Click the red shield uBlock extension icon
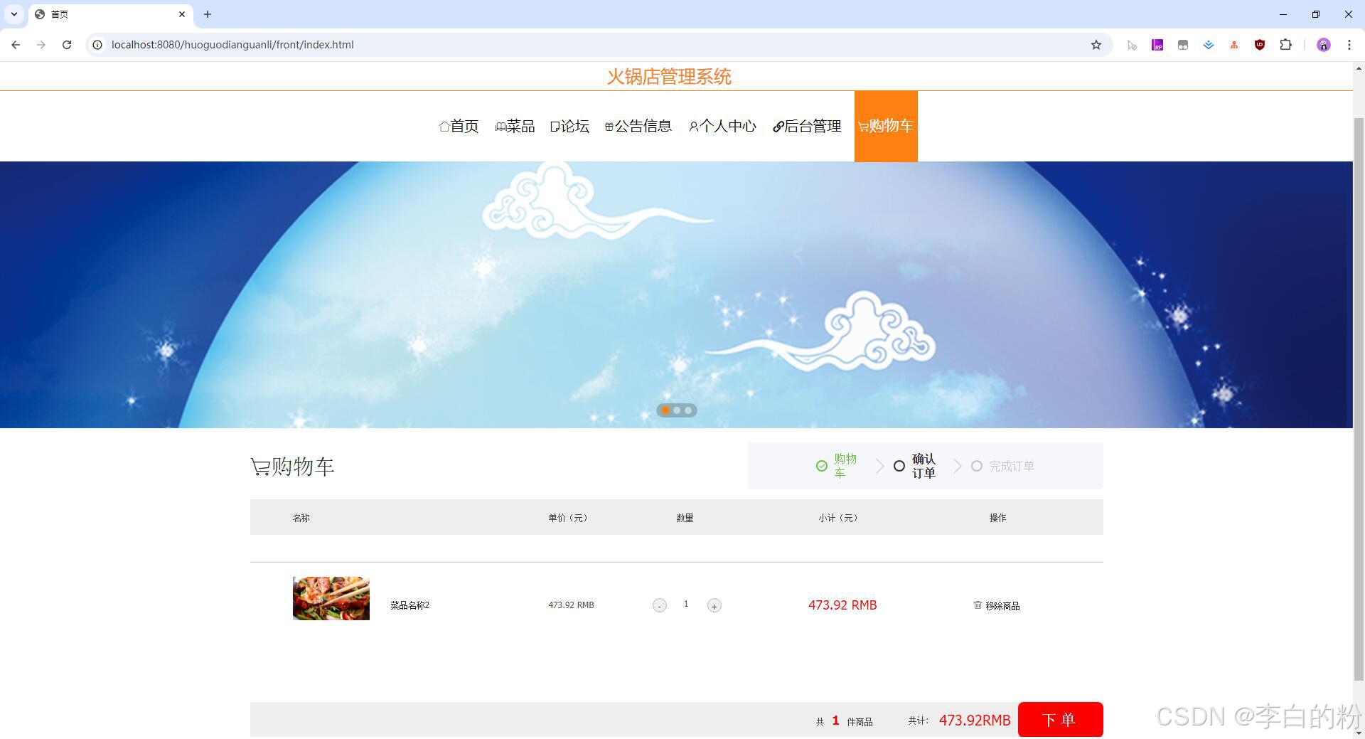 pos(1260,45)
